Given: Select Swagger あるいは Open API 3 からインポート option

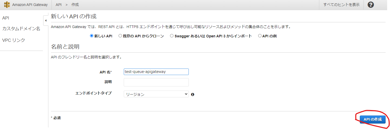Looking at the screenshot, I should [172, 36].
